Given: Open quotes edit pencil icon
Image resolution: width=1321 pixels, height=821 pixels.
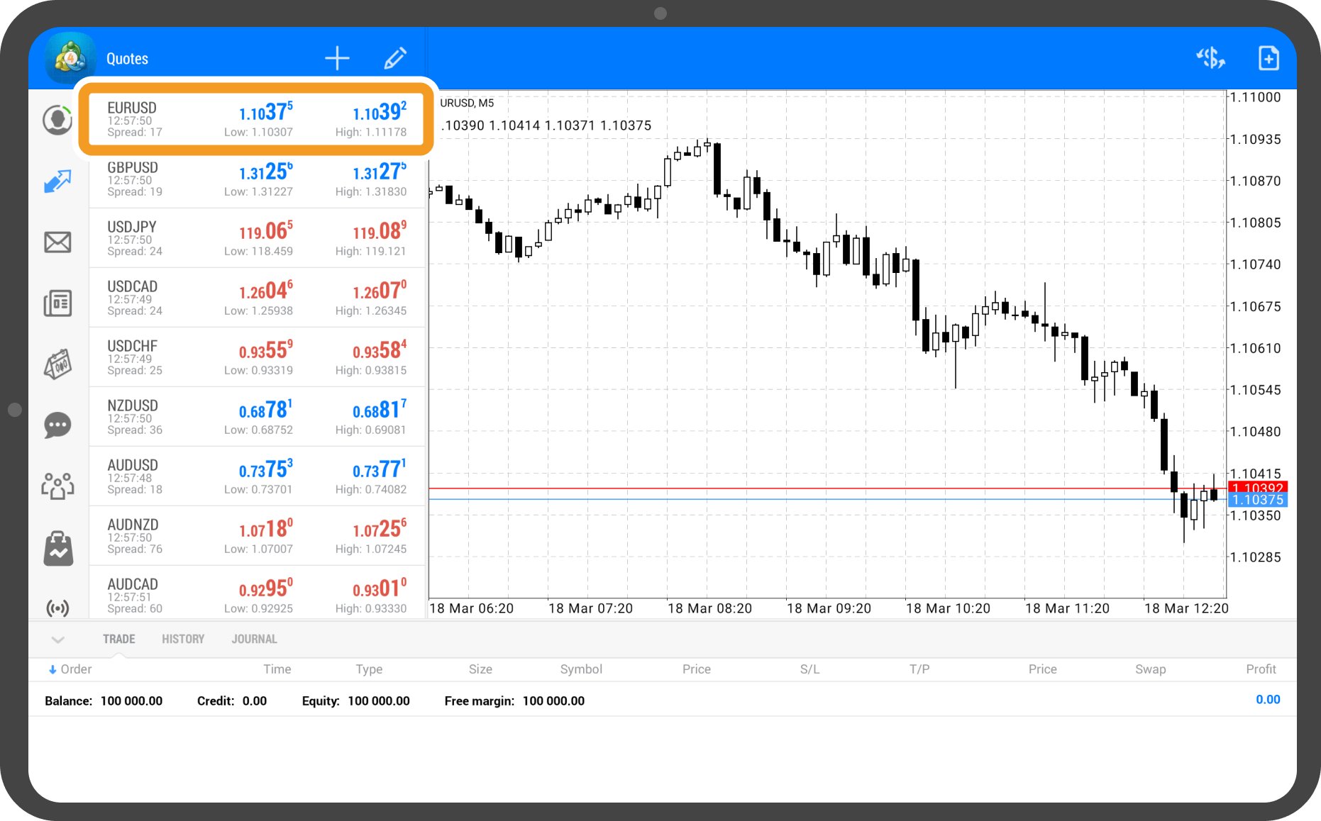Looking at the screenshot, I should [395, 58].
